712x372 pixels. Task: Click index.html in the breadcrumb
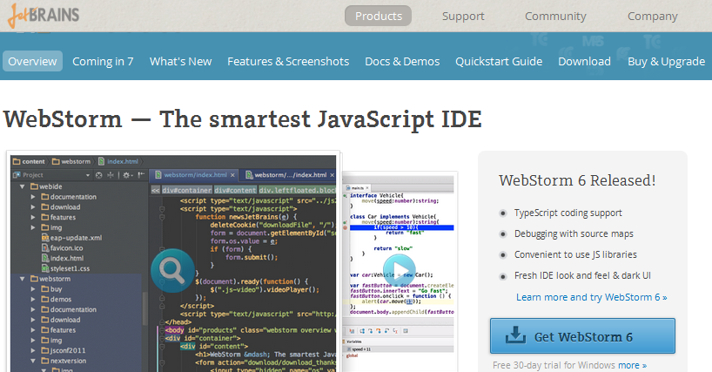coord(118,161)
